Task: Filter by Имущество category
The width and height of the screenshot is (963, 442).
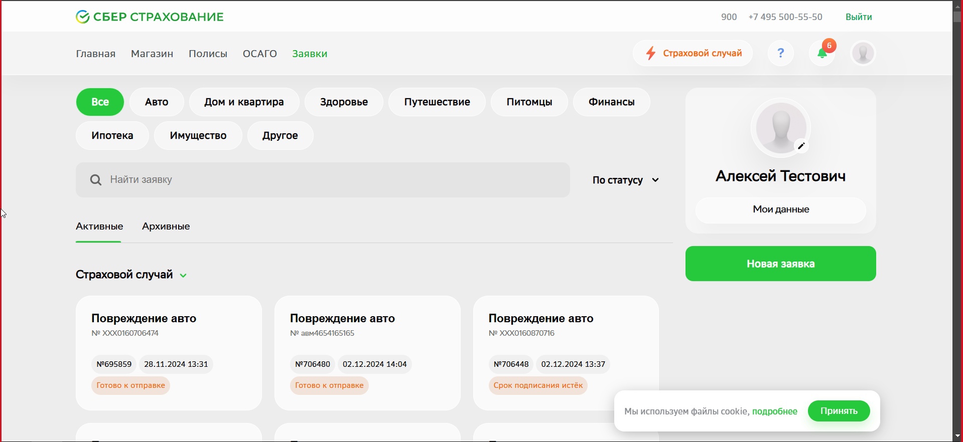Action: point(198,136)
